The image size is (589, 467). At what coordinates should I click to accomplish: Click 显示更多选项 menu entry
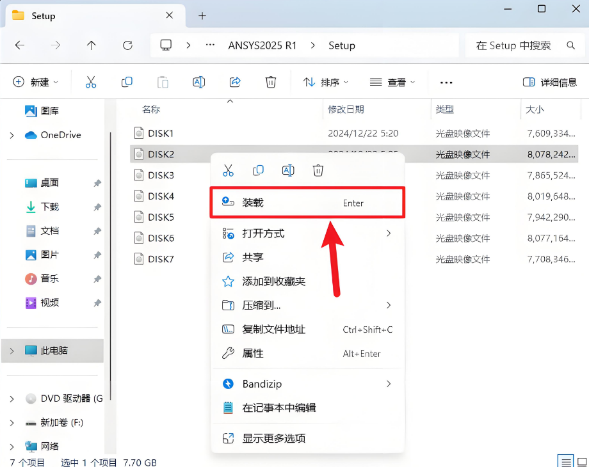click(307, 438)
